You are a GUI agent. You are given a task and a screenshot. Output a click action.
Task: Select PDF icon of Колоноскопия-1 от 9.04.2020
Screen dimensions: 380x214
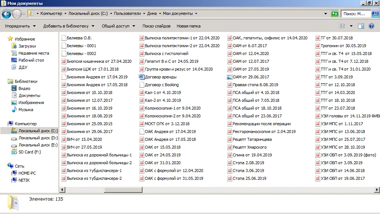[142, 108]
